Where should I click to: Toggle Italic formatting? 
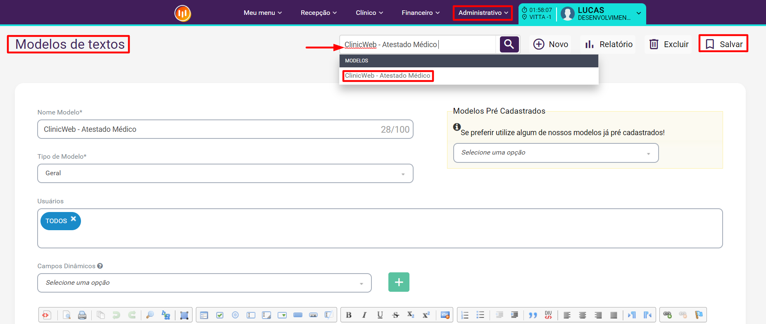click(x=364, y=315)
